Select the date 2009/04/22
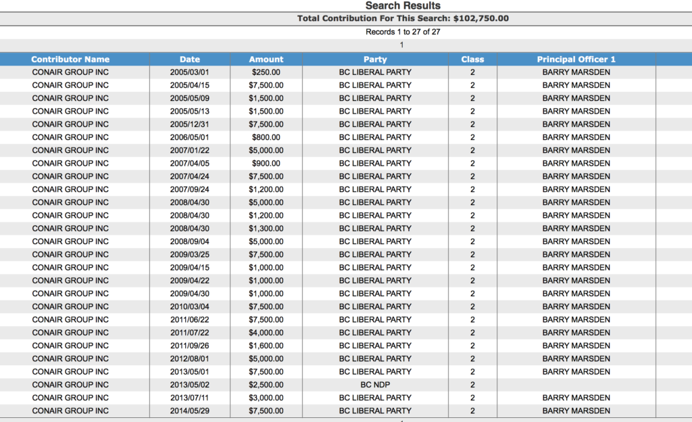This screenshot has height=422, width=692. point(190,281)
